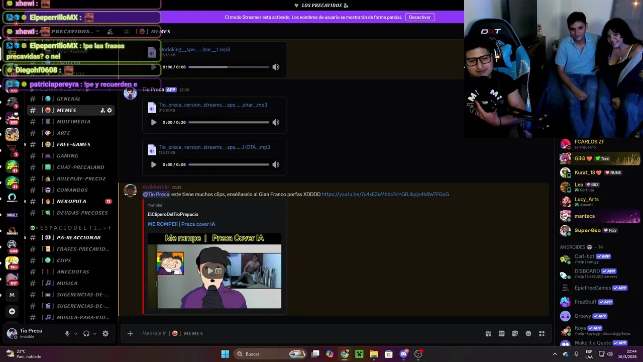The width and height of the screenshot is (643, 362).
Task: Open the sticker picker
Action: pos(515,333)
